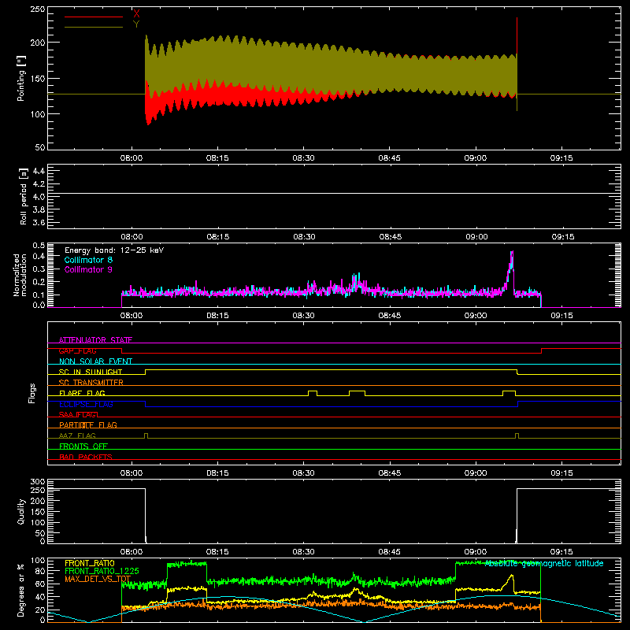Click the PARTICLE_FLAG label
The height and width of the screenshot is (630, 630).
tap(88, 424)
